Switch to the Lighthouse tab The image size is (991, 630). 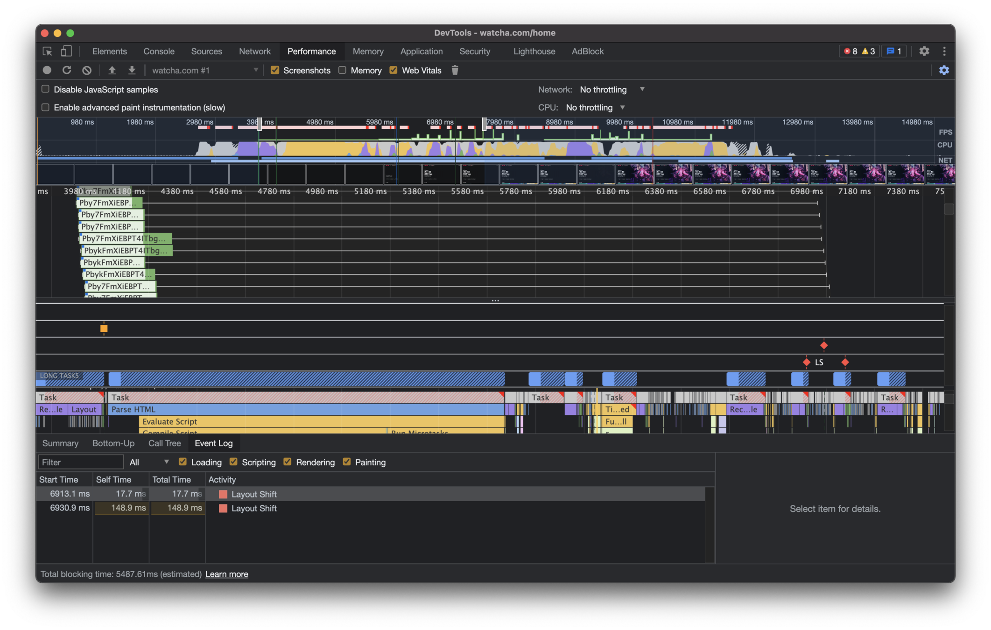click(x=534, y=51)
